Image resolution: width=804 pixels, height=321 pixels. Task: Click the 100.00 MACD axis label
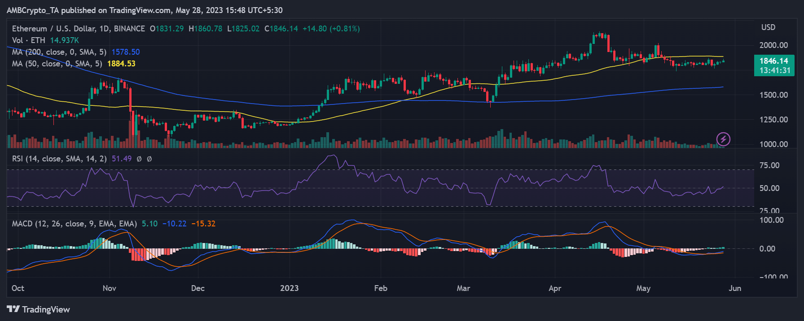pyautogui.click(x=772, y=220)
